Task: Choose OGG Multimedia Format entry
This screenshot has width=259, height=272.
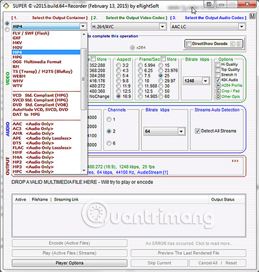Action: point(46,62)
